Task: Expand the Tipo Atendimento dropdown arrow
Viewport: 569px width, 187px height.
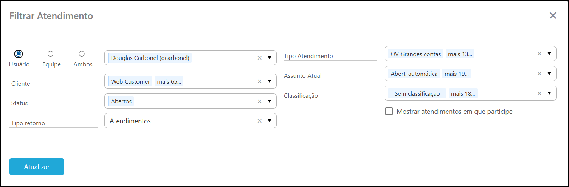Action: pos(549,54)
